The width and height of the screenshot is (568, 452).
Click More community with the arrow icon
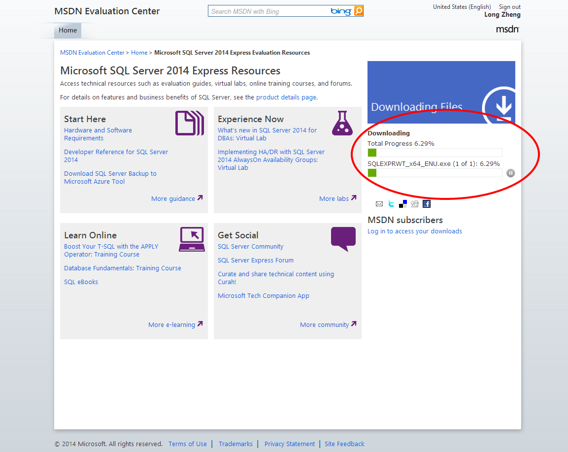325,324
